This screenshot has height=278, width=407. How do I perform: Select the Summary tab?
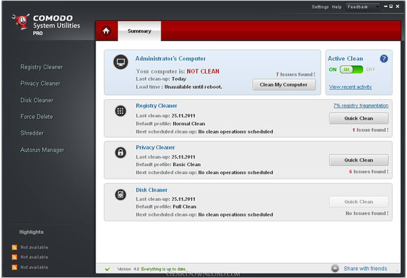(139, 31)
